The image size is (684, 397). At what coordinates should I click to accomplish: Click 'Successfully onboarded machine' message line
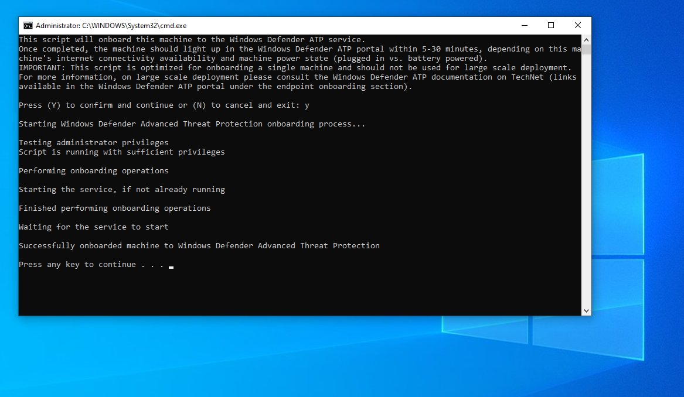click(x=199, y=246)
